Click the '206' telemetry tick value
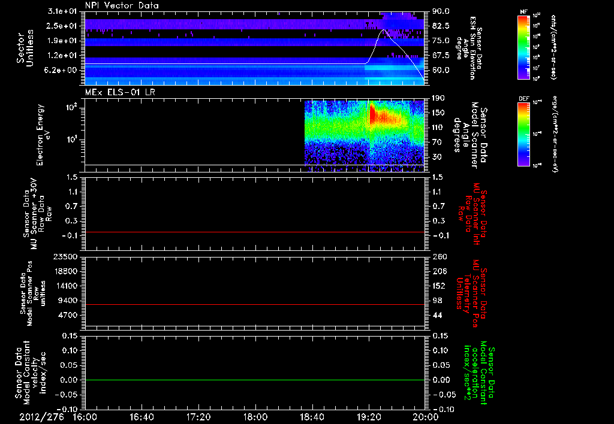614x424 pixels. click(439, 271)
